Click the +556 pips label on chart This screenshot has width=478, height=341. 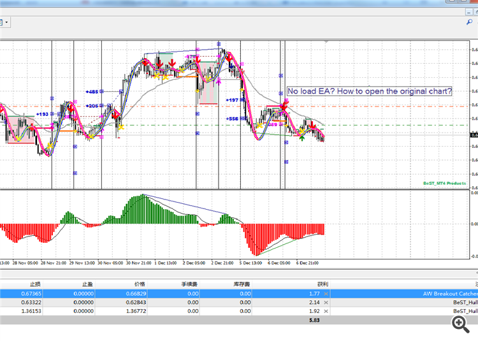(232, 119)
